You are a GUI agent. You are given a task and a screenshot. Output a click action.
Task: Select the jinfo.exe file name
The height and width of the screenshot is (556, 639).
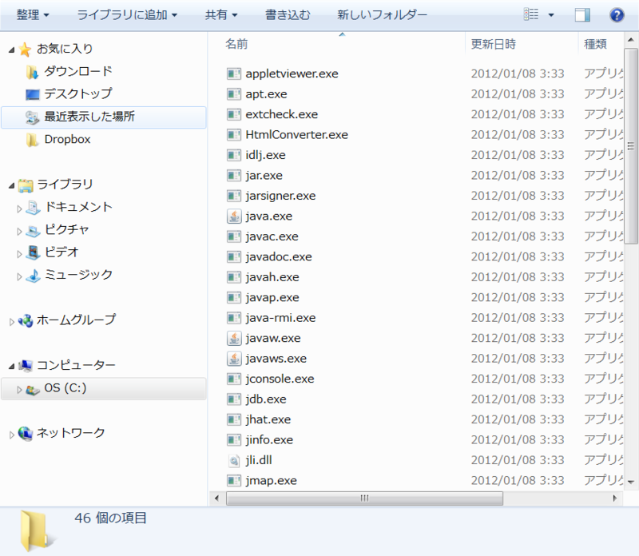tap(269, 440)
